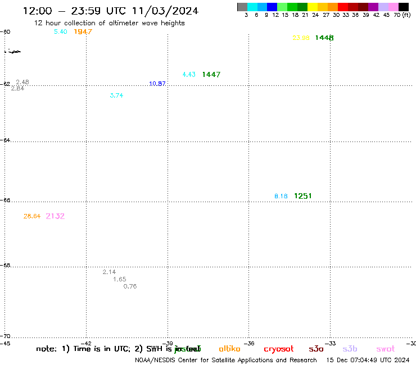
Task: Select the '15 Dec 07:04:49 UTC 2024' timestamp
Action: (x=368, y=361)
